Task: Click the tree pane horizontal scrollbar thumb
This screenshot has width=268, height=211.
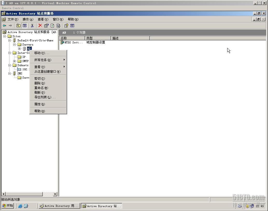Action: click(x=24, y=194)
